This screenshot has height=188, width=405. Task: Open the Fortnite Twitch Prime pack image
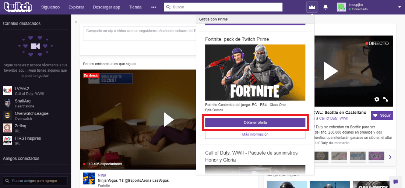coord(255,72)
